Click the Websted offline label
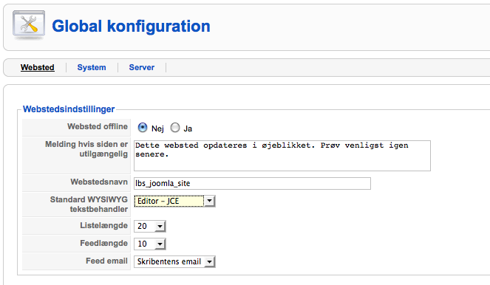490x285 pixels. (98, 126)
